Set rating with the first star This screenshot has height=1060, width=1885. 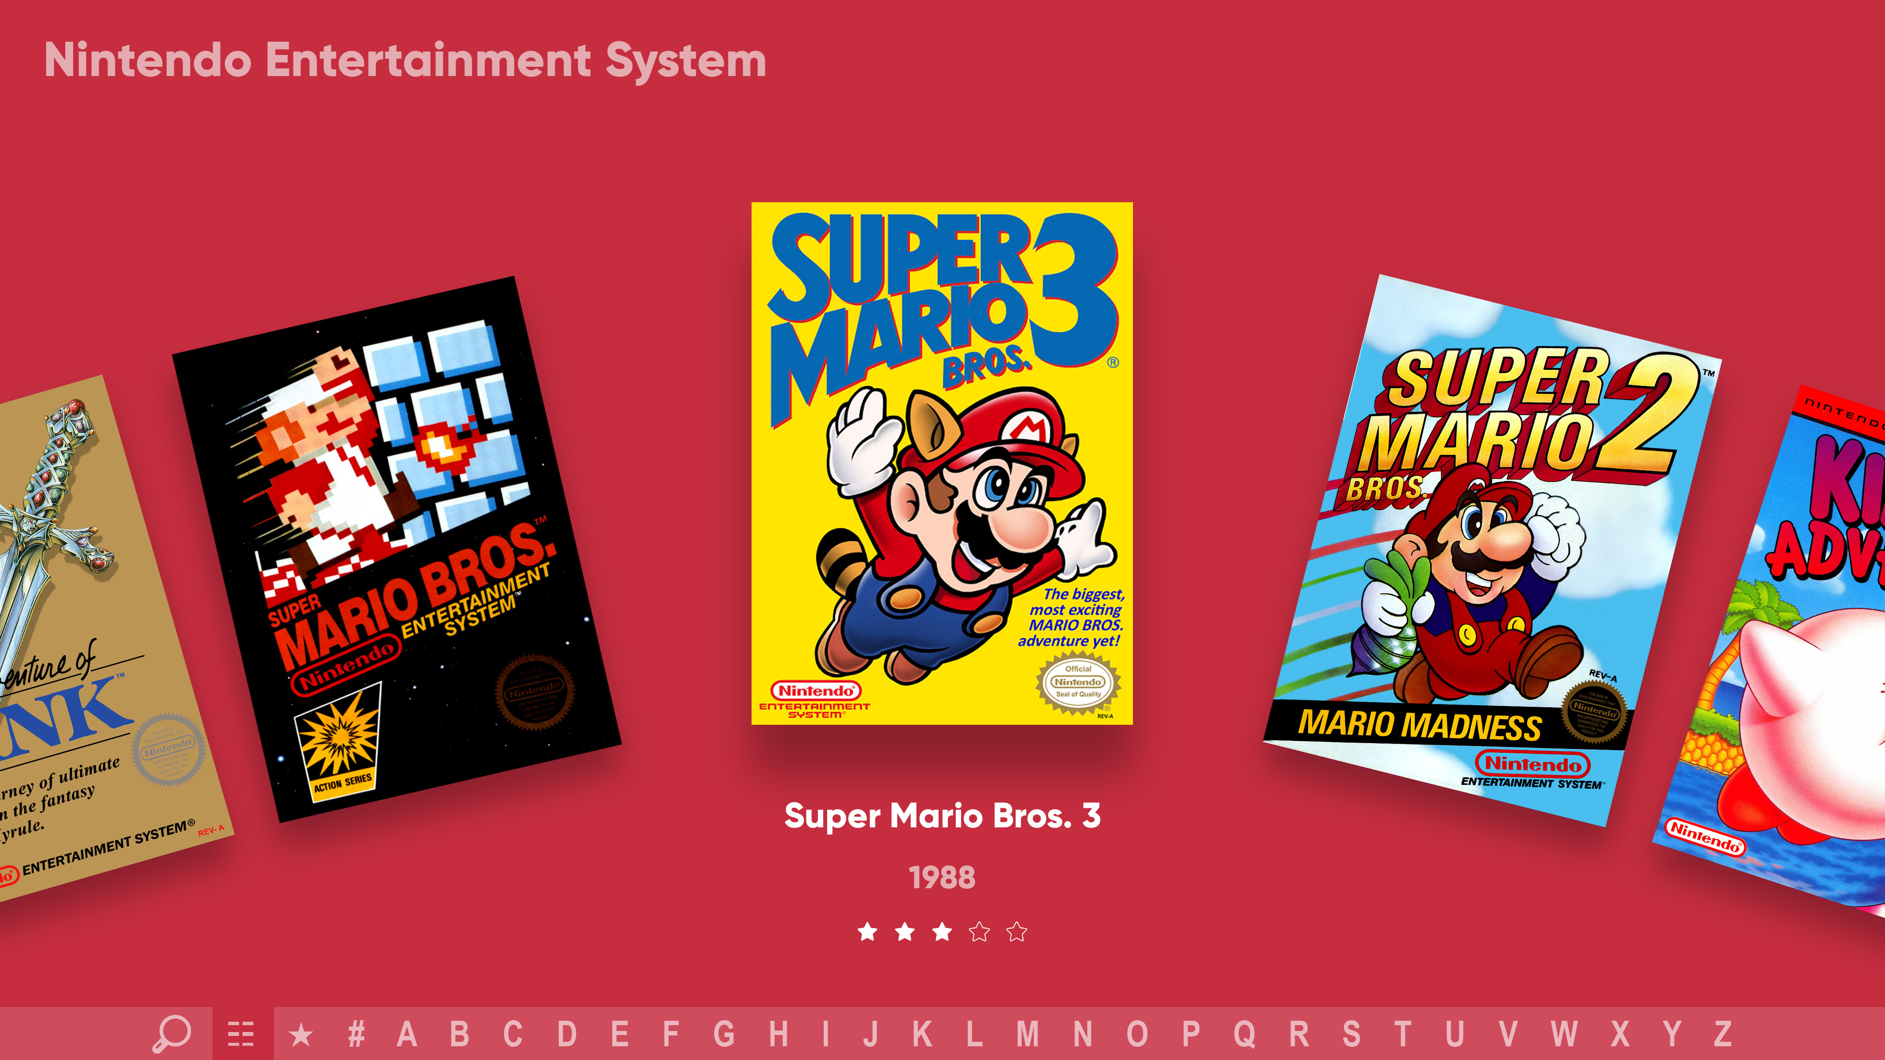pos(868,931)
